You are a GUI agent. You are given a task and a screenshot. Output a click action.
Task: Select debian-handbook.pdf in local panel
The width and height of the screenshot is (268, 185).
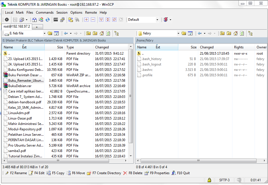point(25,102)
